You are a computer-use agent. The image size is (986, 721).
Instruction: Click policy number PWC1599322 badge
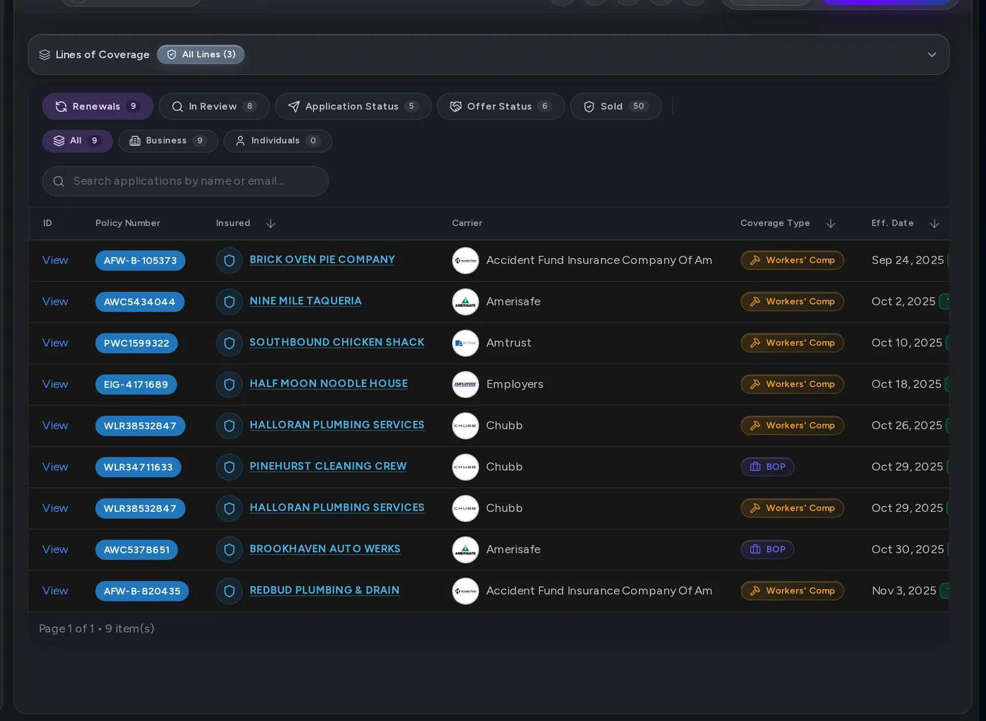tap(136, 343)
